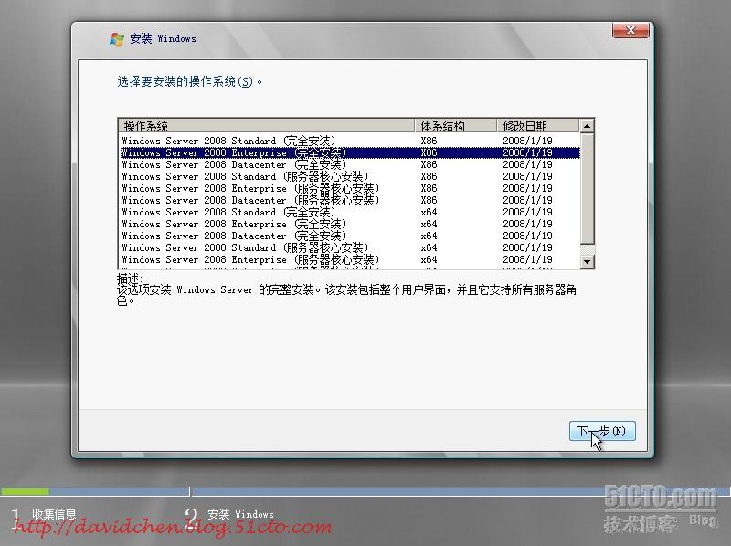
Task: Close the 安装 Windows dialog
Action: 630,30
